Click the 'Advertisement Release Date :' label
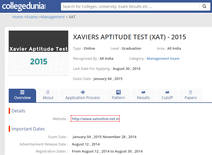The height and width of the screenshot is (155, 212). [x=44, y=144]
